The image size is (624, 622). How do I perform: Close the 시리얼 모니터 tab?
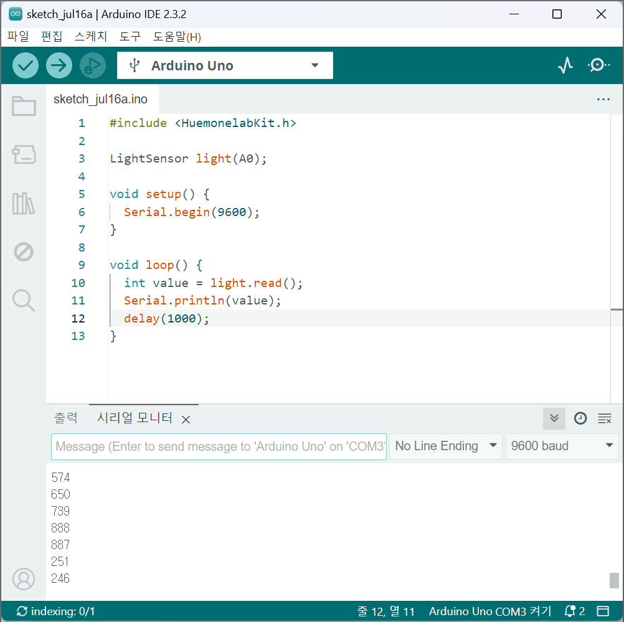pos(186,420)
